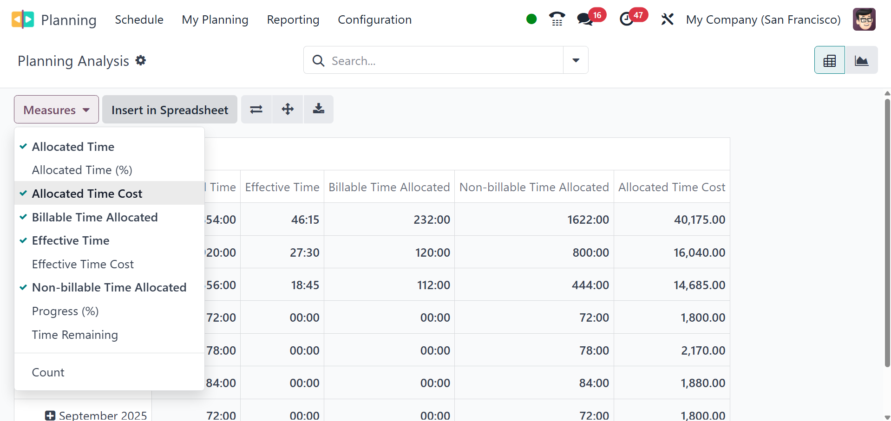Click Insert in Spreadsheet button

pos(170,110)
